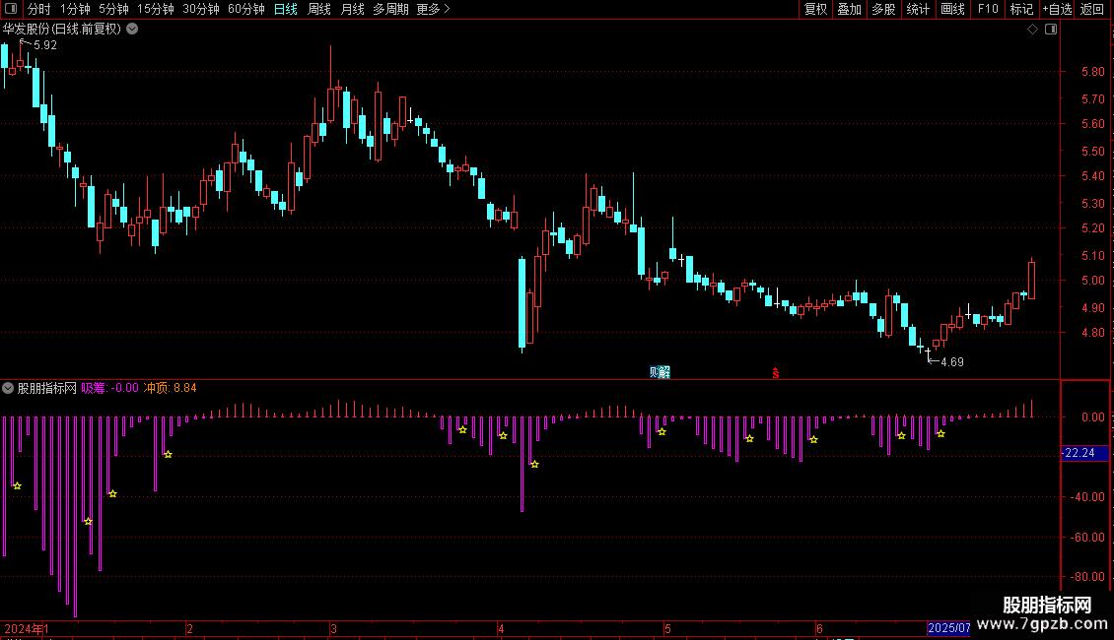
Task: Click the month 5 marker on the time axis
Action: [667, 628]
